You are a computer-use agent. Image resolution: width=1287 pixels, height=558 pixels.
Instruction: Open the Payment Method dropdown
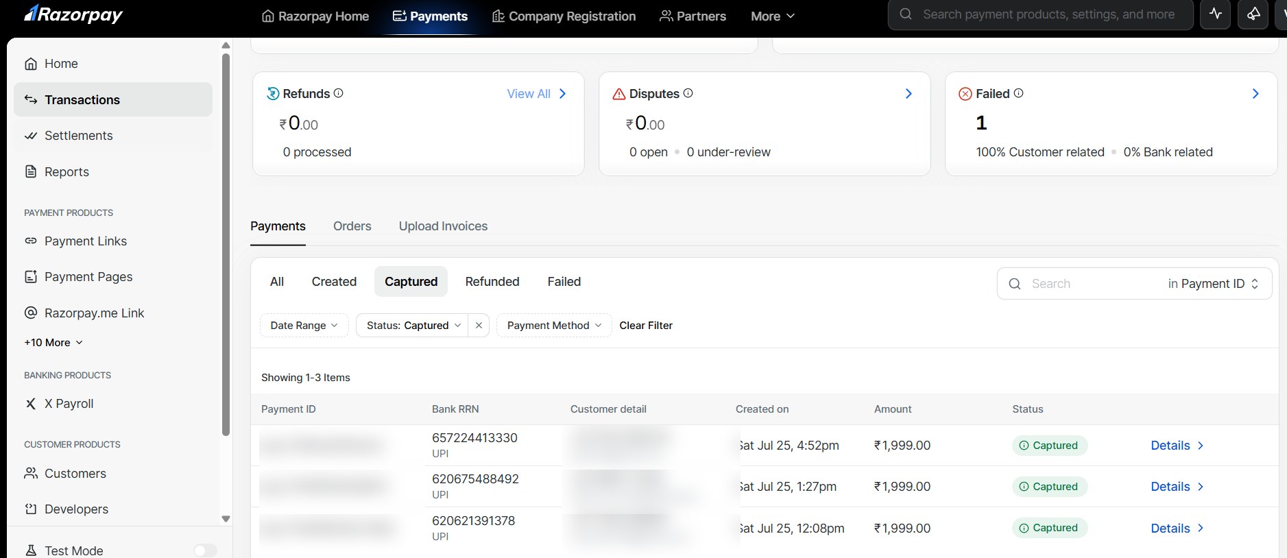tap(554, 326)
